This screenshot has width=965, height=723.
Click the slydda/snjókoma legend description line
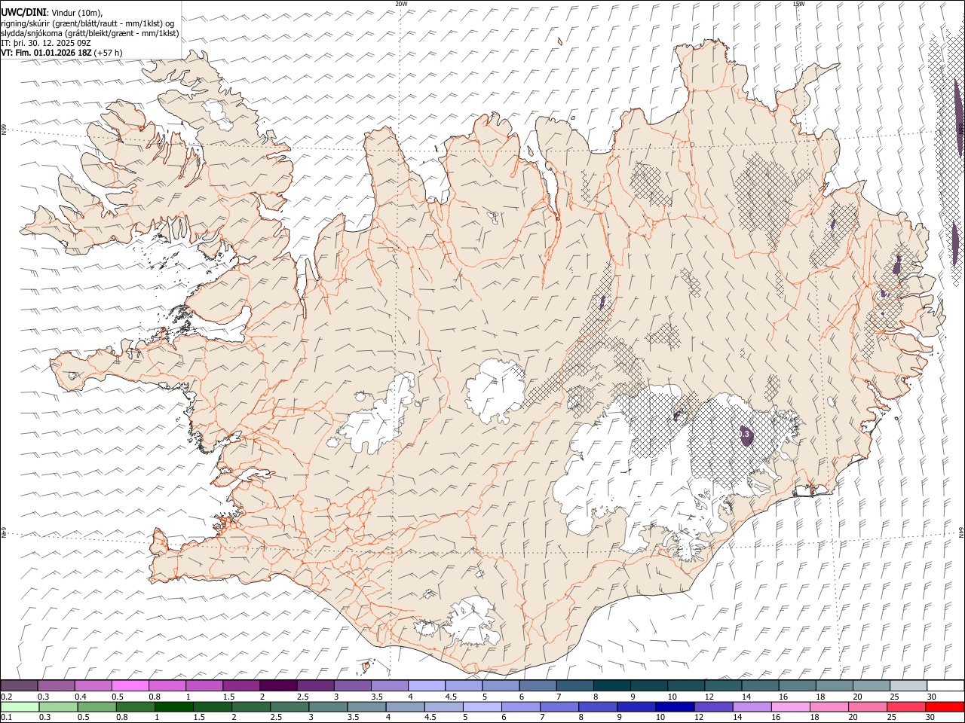(90, 33)
